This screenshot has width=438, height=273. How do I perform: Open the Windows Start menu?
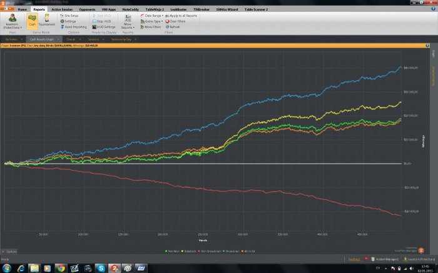pyautogui.click(x=6, y=268)
